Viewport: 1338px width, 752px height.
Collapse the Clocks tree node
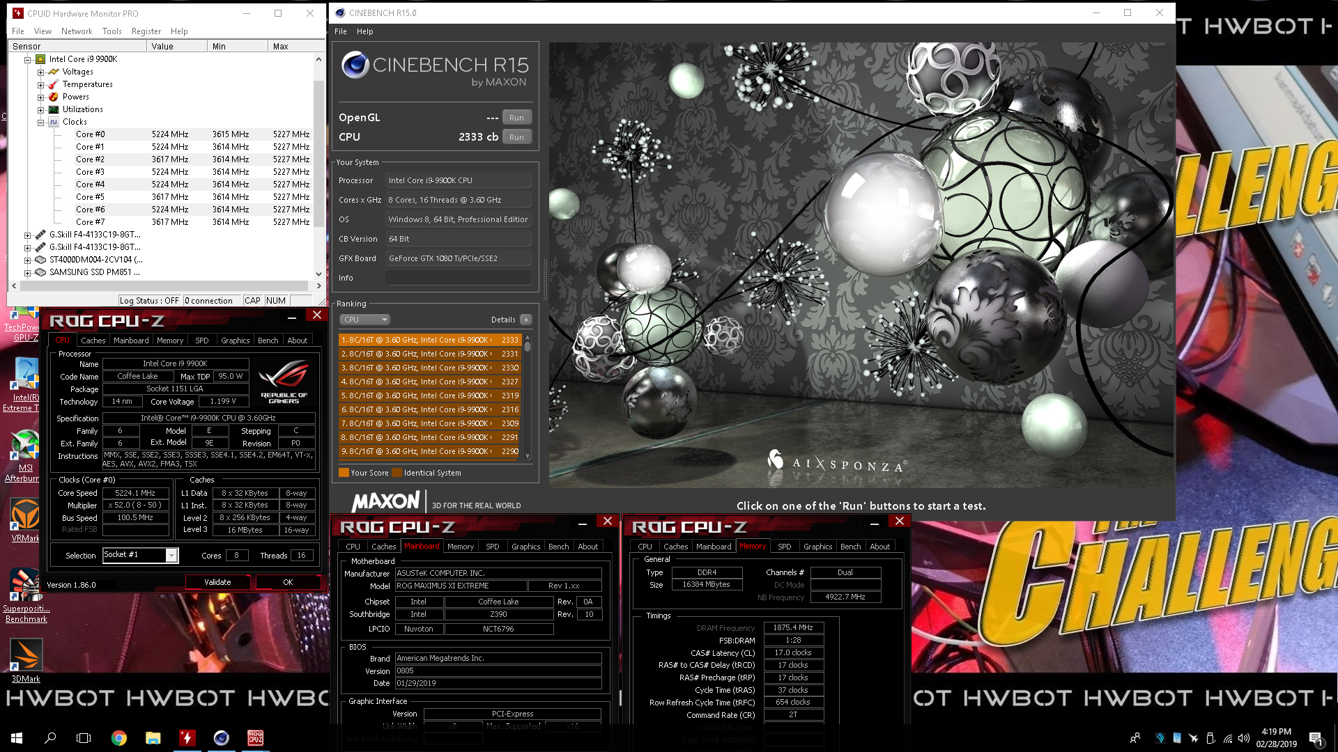pos(40,122)
